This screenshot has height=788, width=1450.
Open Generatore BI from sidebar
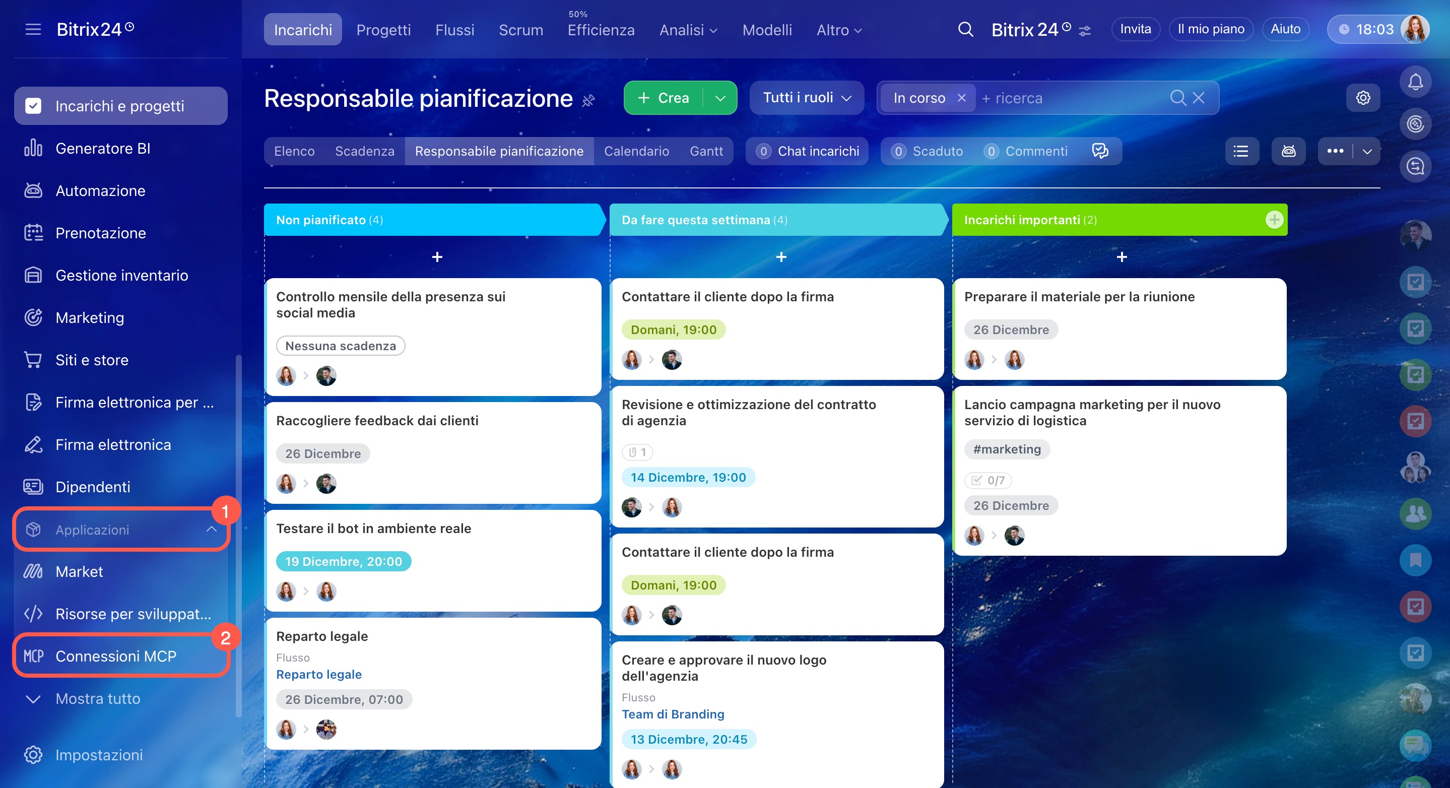pos(102,148)
